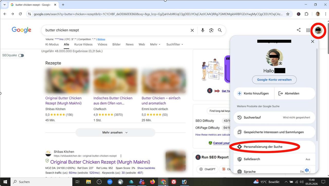Click the K extension icon in toolbar
The height and width of the screenshot is (186, 329).
pyautogui.click(x=298, y=14)
